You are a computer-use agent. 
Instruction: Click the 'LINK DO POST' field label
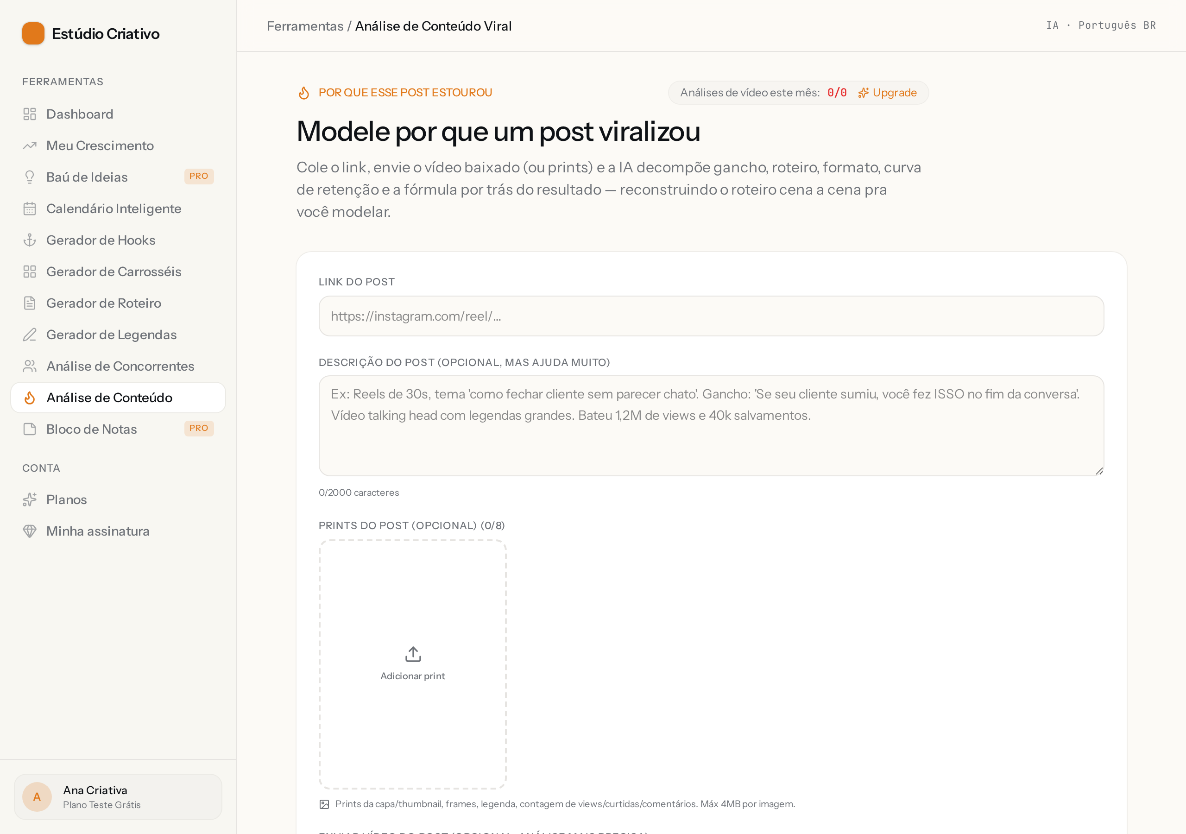(x=356, y=282)
